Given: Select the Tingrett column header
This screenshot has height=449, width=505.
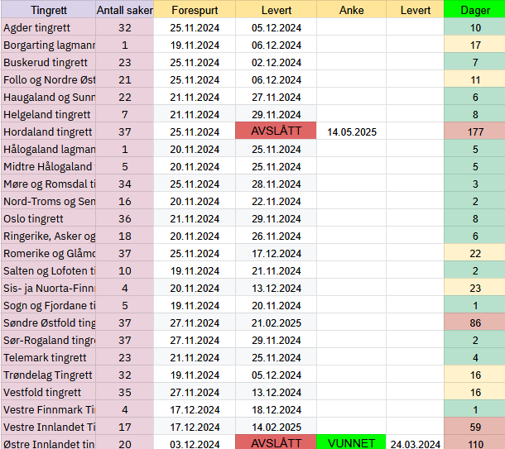Looking at the screenshot, I should [x=48, y=10].
